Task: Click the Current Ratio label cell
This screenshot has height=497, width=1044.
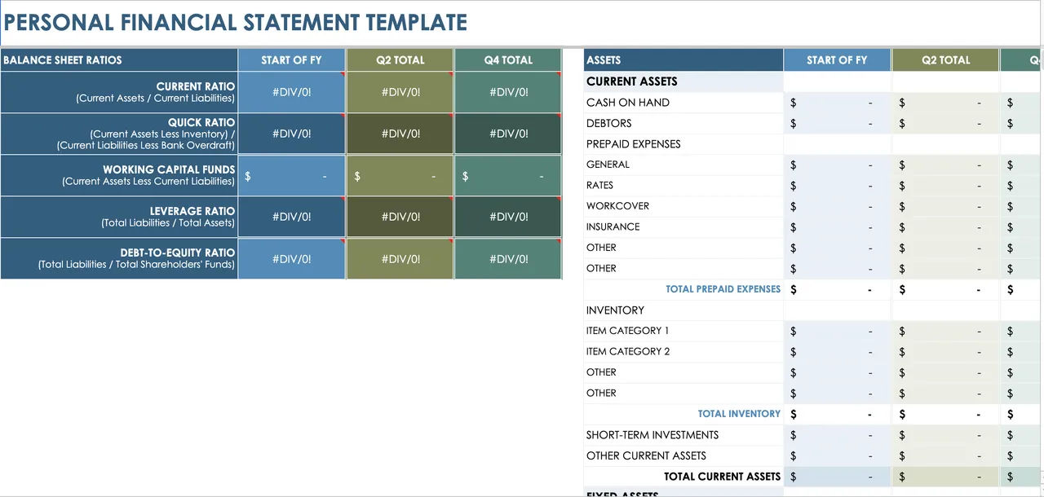Action: point(119,92)
